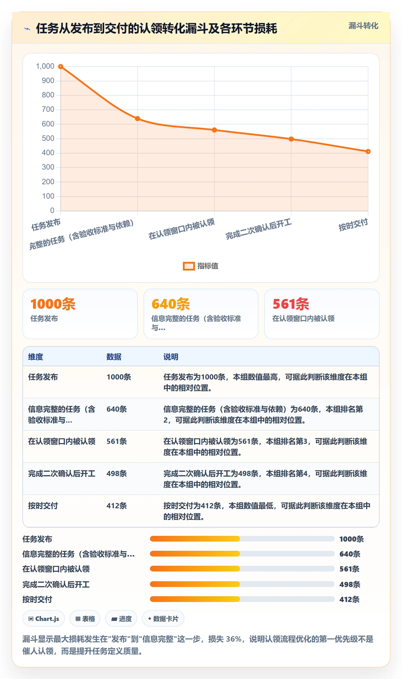Click the 498条 cell in the table
This screenshot has height=679, width=402.
(117, 473)
